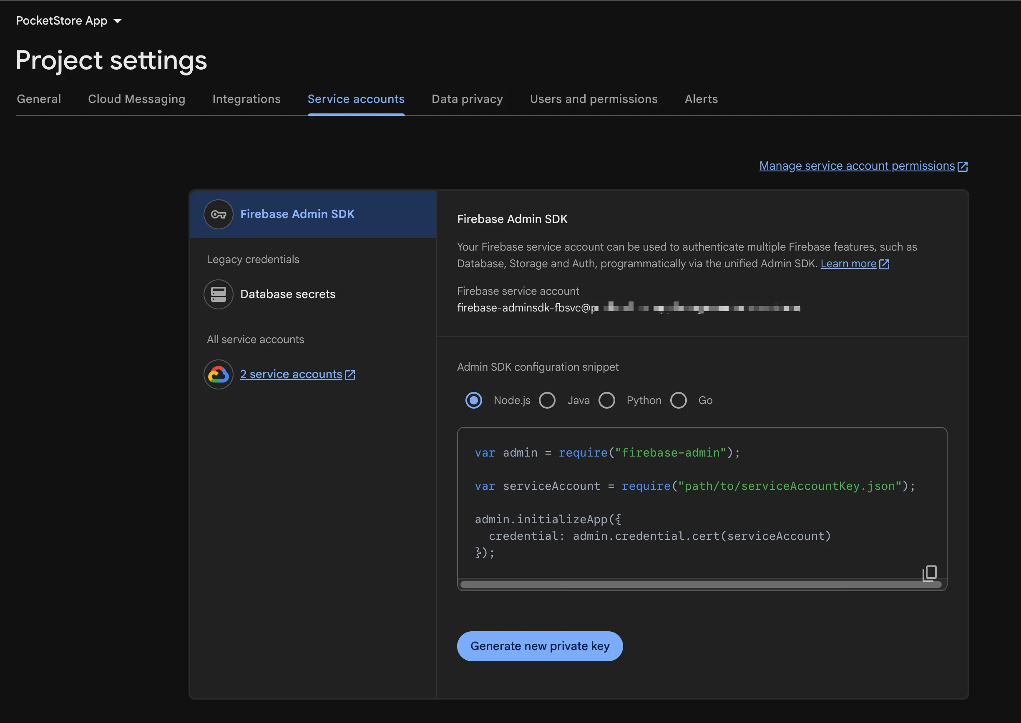
Task: Select the Service accounts tab
Action: click(x=356, y=99)
